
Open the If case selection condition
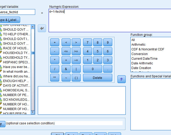pos(2,124)
